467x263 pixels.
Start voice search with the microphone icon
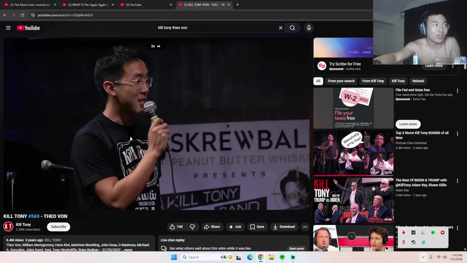pos(309,28)
